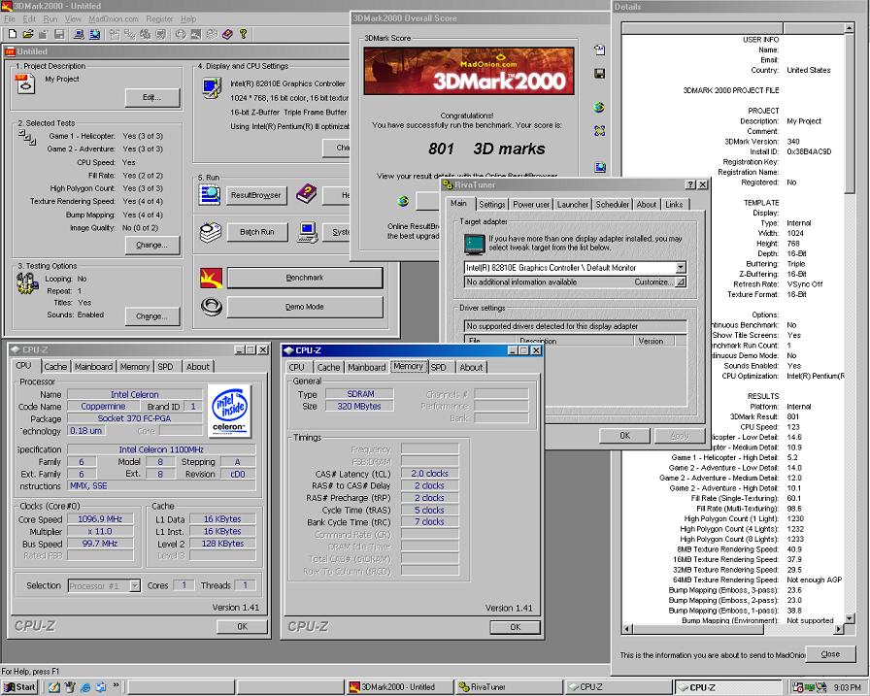Viewport: 870px width, 696px height.
Task: Click the New project icon in 3DMark2000 toolbar
Action: (13, 34)
